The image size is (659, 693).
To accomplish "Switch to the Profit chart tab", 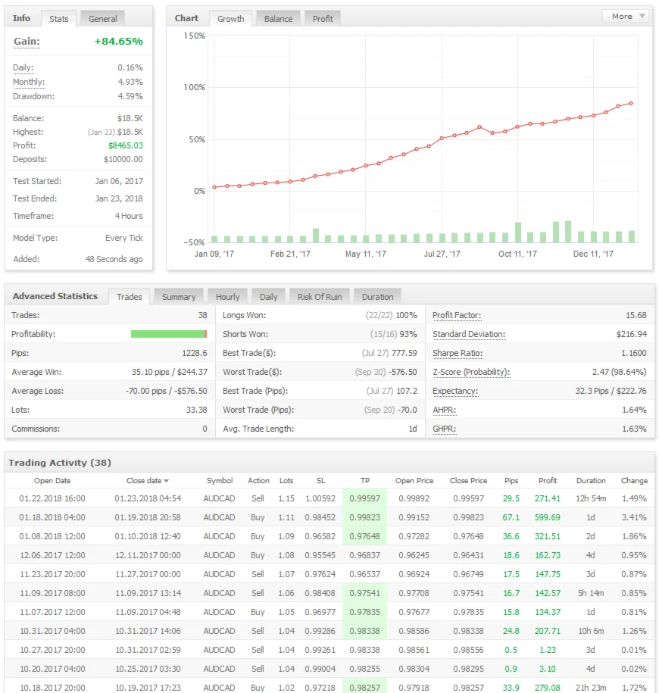I will [323, 19].
